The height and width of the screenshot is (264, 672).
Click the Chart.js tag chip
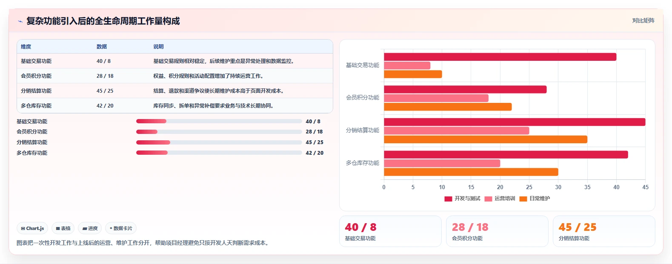pos(32,228)
